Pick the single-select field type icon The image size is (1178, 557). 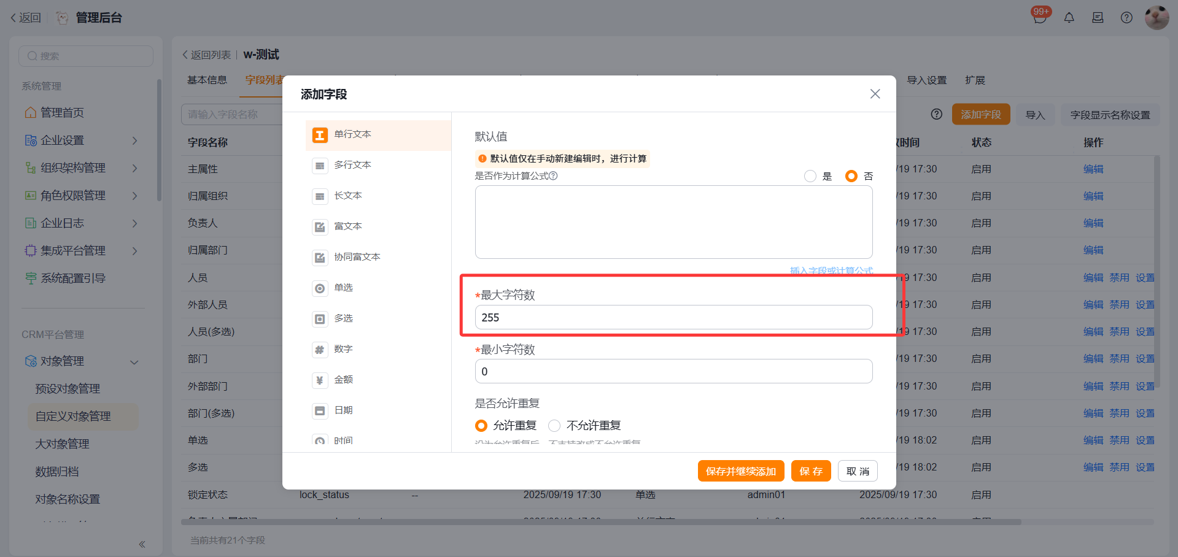tap(320, 288)
